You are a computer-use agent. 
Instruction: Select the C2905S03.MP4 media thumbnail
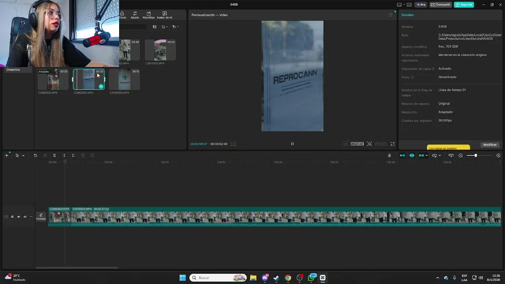coord(124,80)
